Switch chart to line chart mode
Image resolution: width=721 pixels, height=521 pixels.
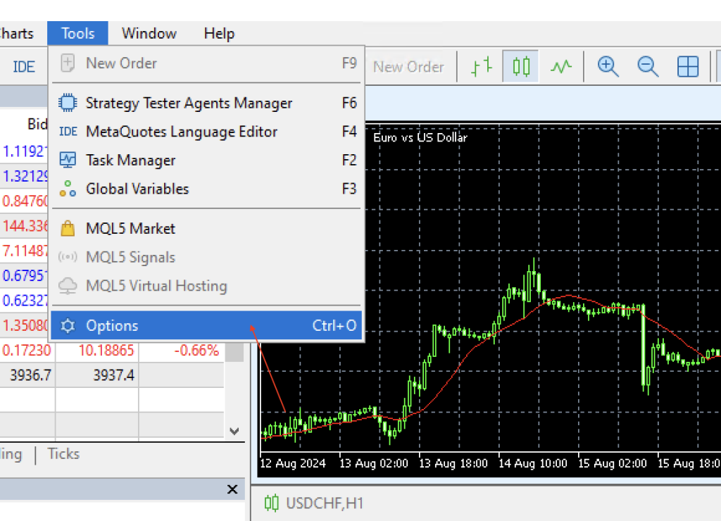click(x=561, y=67)
